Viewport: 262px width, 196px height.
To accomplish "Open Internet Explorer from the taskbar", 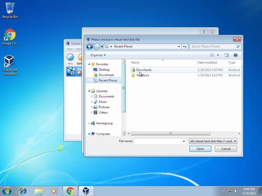I will 23,191.
